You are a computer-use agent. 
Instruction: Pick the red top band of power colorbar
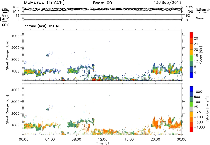[191, 35]
